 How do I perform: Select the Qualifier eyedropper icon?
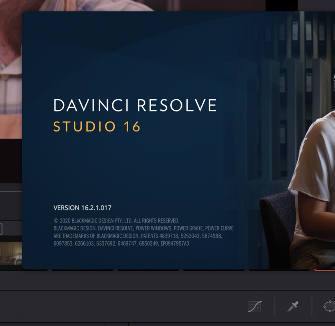293,306
